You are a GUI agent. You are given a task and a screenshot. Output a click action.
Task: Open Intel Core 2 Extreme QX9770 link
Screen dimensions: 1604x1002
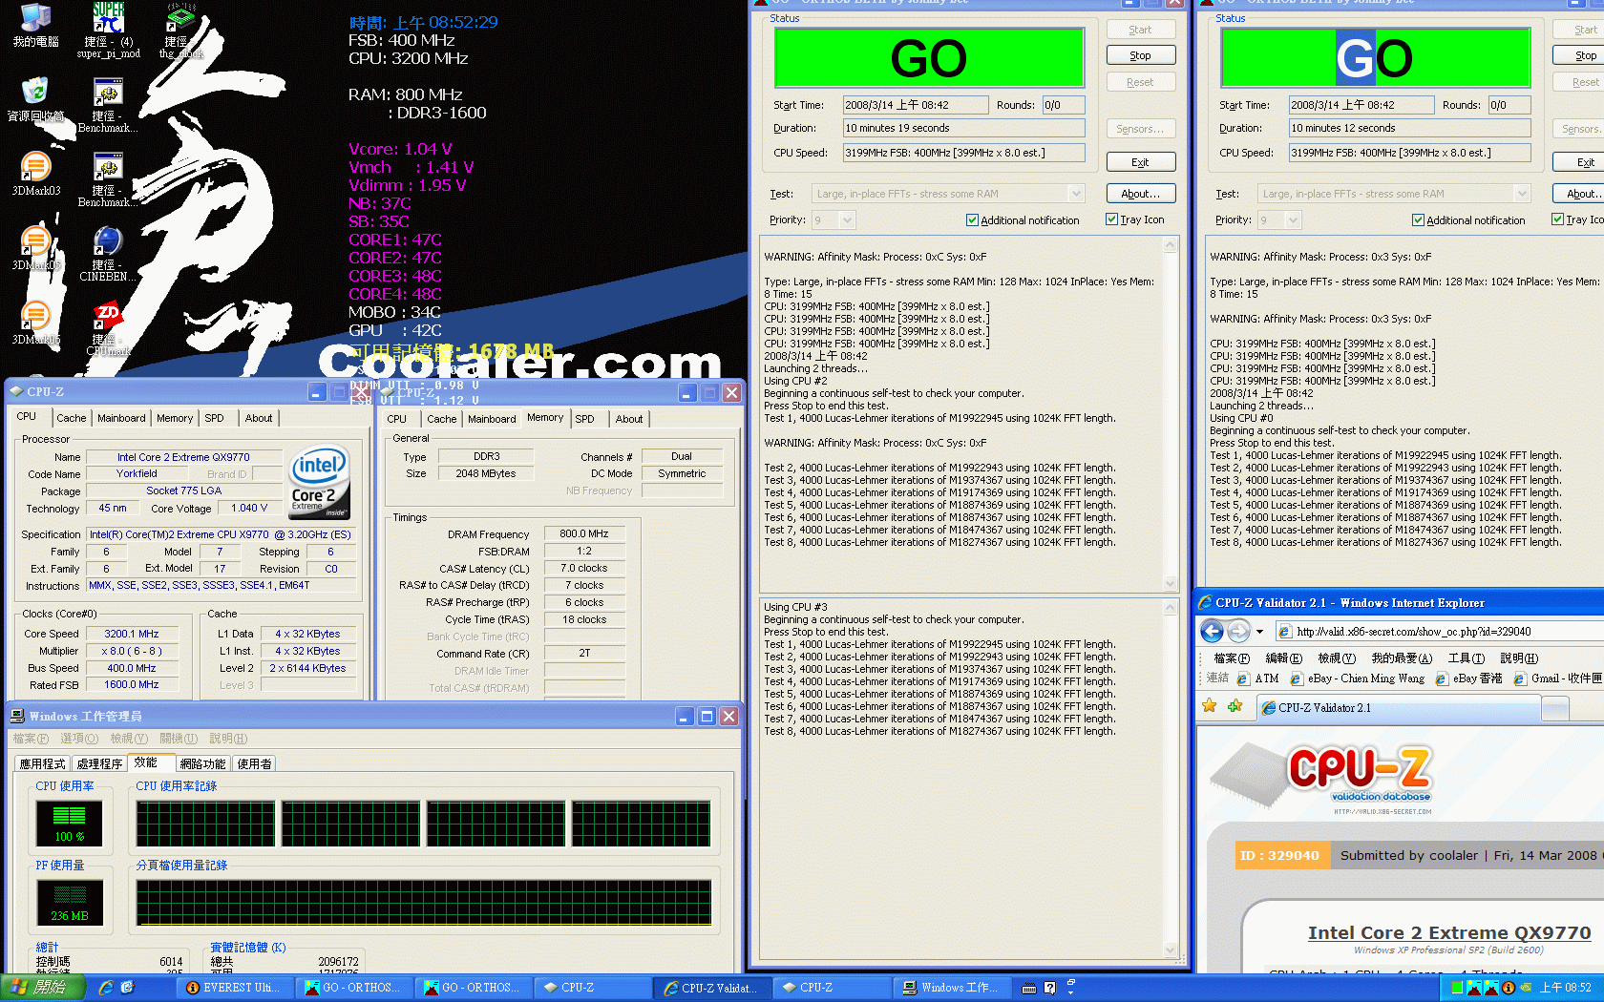1449,932
